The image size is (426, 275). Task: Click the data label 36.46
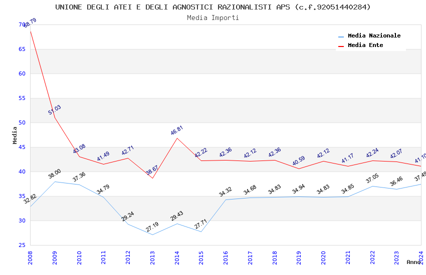[396, 181]
